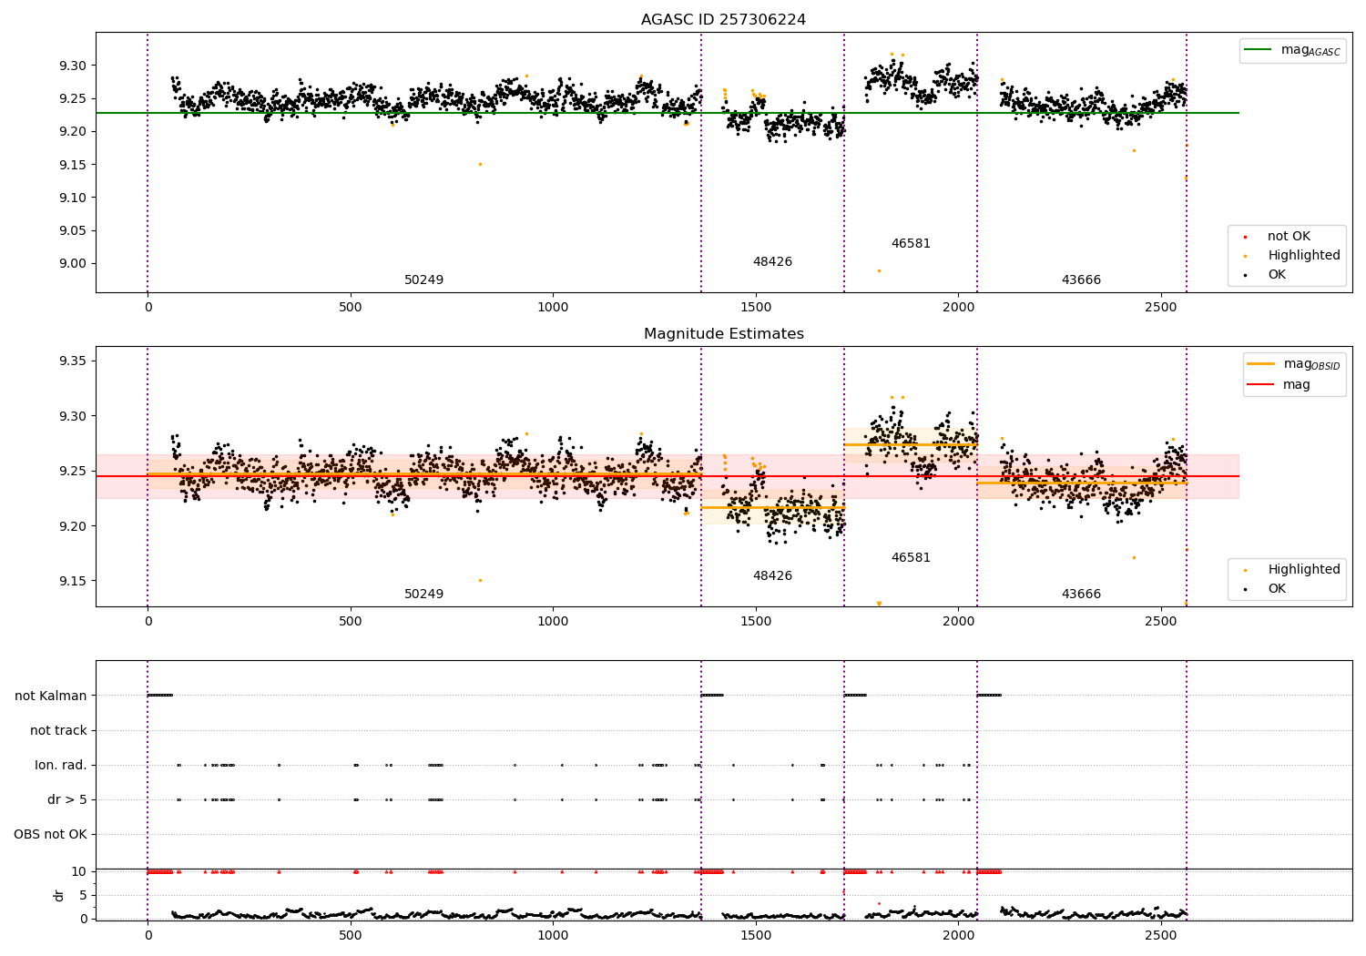
Task: Click y-axis tick '9.00' in top plot
Action: tap(73, 264)
